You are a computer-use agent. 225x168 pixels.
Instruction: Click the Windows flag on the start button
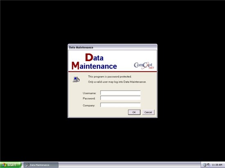pos(4,165)
